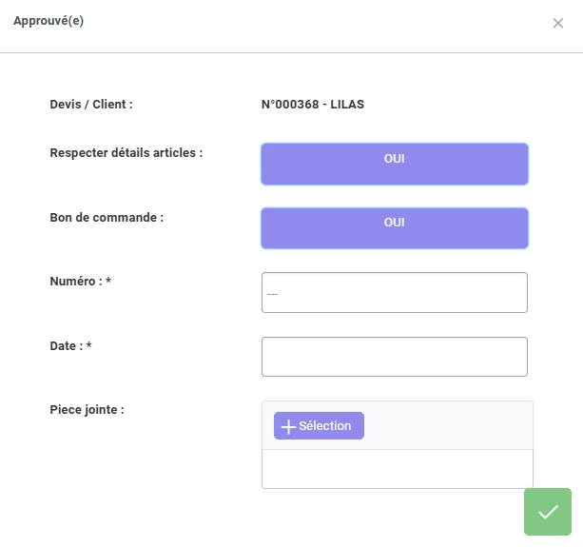Focus the Numéro input field
The height and width of the screenshot is (547, 583).
coord(394,293)
